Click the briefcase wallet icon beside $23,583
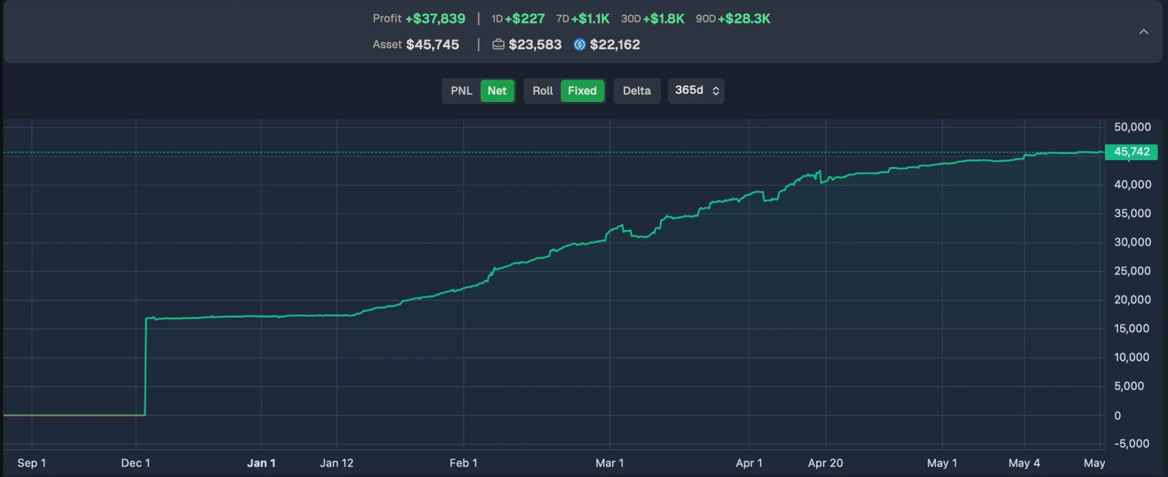1168x477 pixels. pos(498,44)
